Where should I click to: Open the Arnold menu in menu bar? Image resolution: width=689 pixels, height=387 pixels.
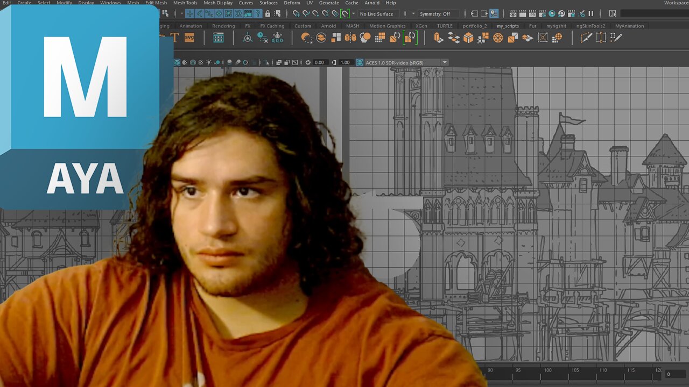pyautogui.click(x=372, y=3)
